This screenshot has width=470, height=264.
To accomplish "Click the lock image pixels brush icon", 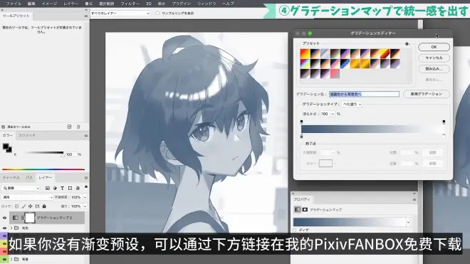I will [x=23, y=206].
